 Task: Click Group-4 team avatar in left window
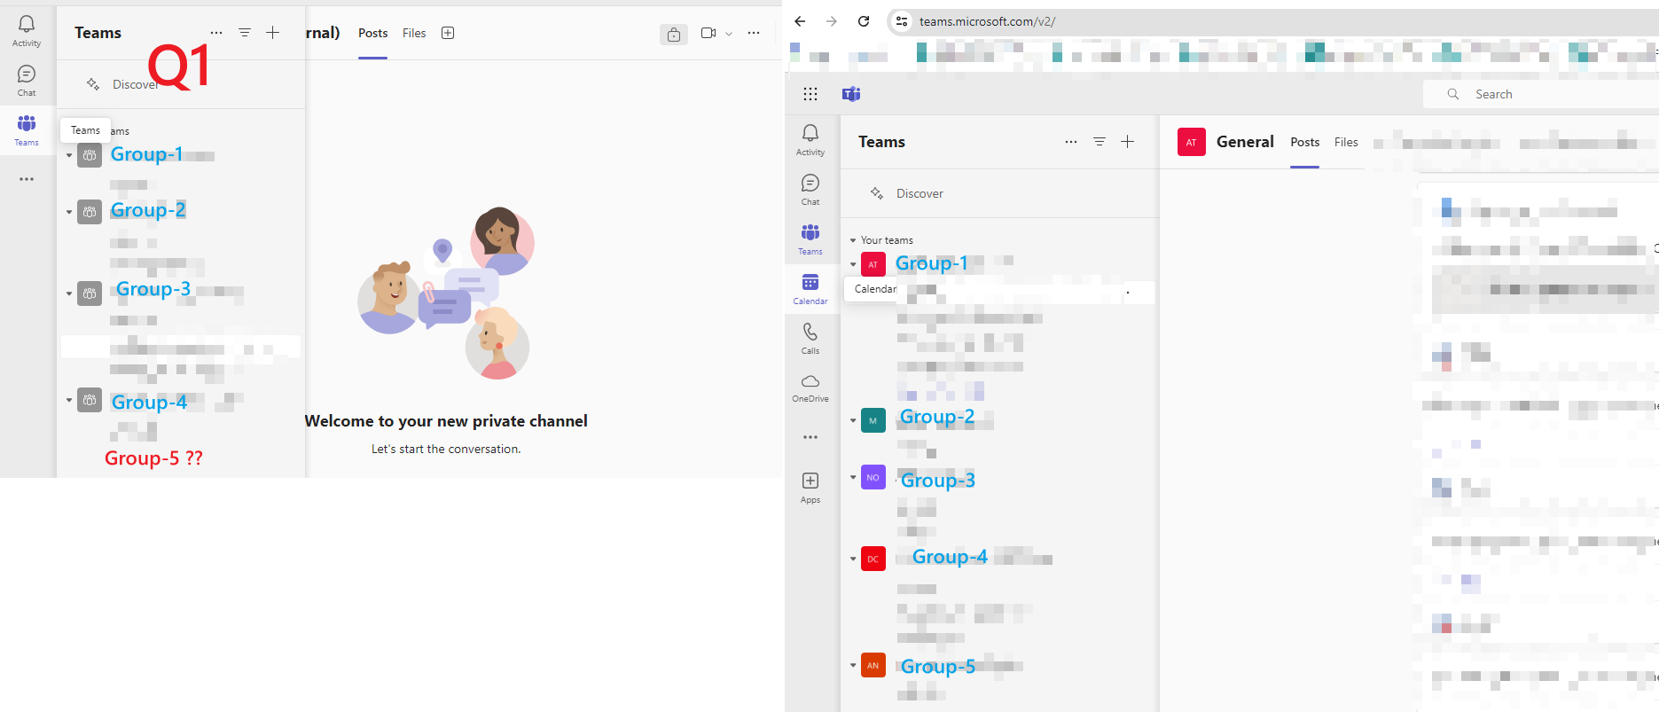click(x=90, y=400)
